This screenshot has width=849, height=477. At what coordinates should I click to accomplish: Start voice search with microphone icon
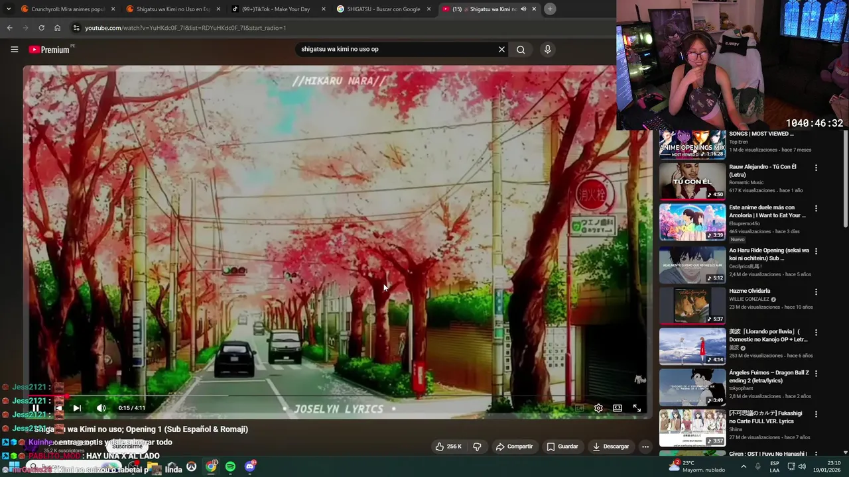click(x=547, y=49)
